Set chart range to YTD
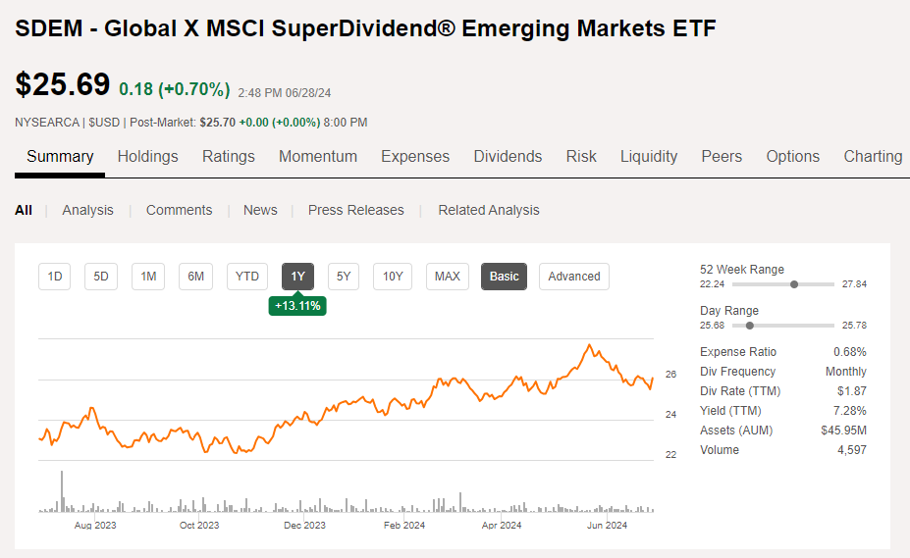The height and width of the screenshot is (558, 910). pos(247,277)
